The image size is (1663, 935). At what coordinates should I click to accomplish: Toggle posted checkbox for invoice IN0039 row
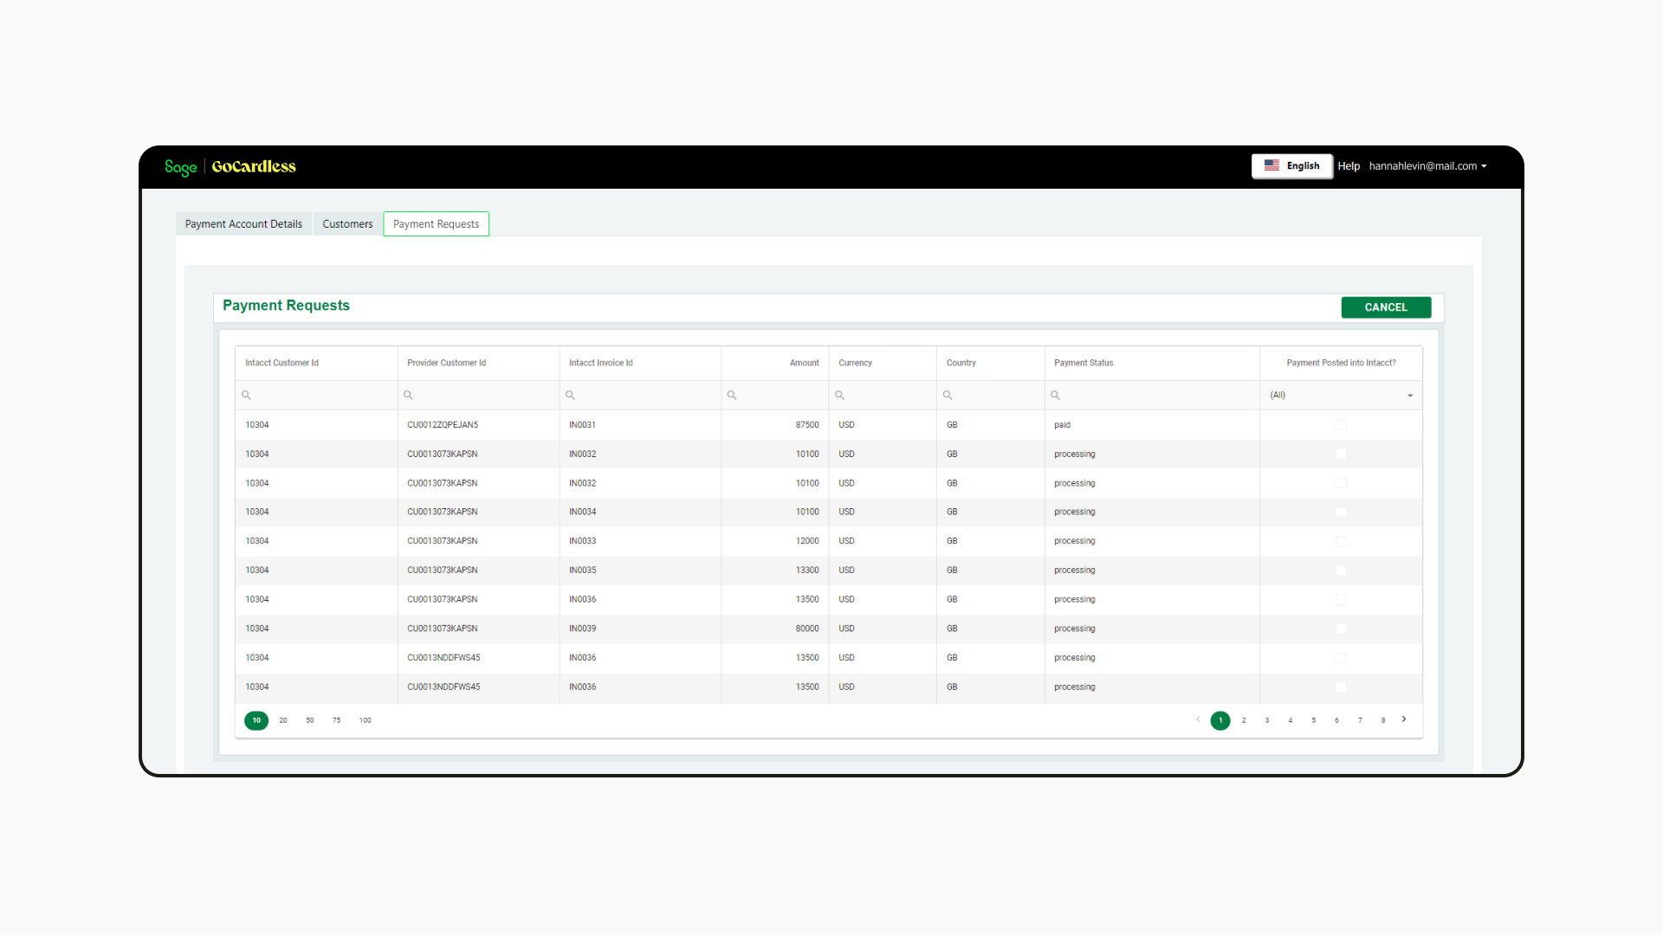[x=1341, y=629]
